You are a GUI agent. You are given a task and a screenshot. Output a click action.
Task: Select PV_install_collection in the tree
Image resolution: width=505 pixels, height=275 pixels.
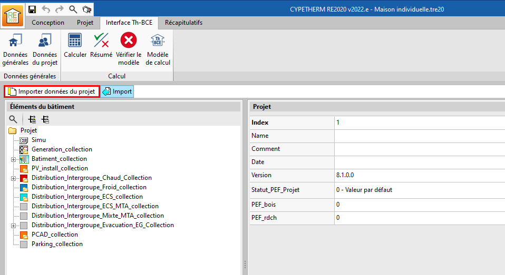60,168
